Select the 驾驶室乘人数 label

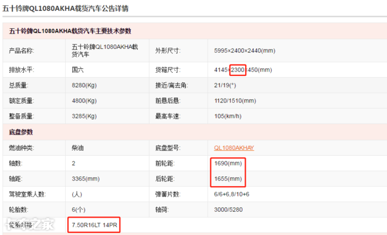(x=27, y=194)
